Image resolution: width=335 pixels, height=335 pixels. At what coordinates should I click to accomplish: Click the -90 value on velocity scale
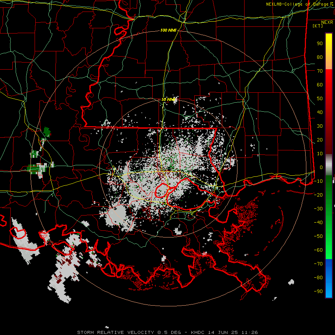[318, 291]
